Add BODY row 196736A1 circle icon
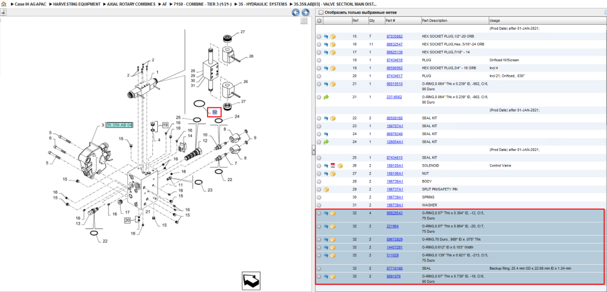 point(319,181)
